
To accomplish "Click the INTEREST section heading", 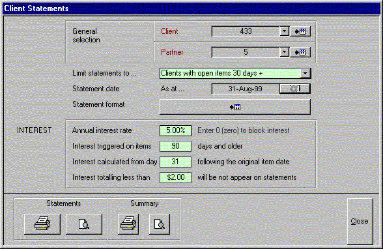I will 34,130.
